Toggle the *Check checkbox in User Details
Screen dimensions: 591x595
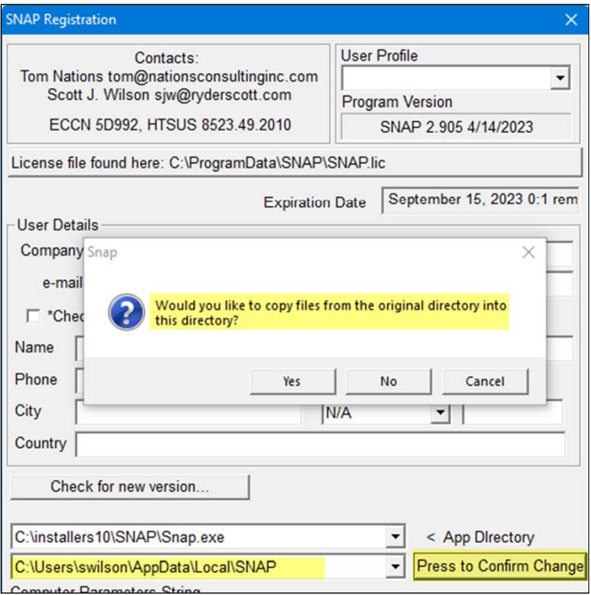[x=33, y=316]
